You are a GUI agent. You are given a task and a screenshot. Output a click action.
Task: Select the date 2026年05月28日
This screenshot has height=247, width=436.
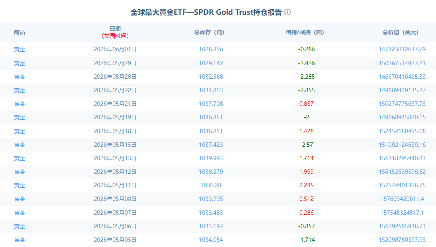[x=115, y=77]
